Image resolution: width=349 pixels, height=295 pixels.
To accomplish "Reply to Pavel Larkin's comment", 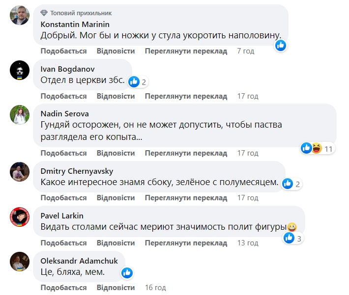I will 116,243.
